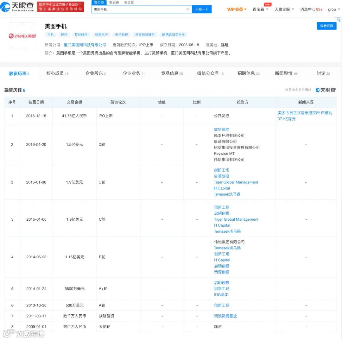
Task: Click the 天眼一下 search button
Action: click(202, 9)
